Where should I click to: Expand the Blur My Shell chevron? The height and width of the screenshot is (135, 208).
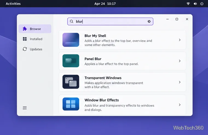(x=180, y=40)
